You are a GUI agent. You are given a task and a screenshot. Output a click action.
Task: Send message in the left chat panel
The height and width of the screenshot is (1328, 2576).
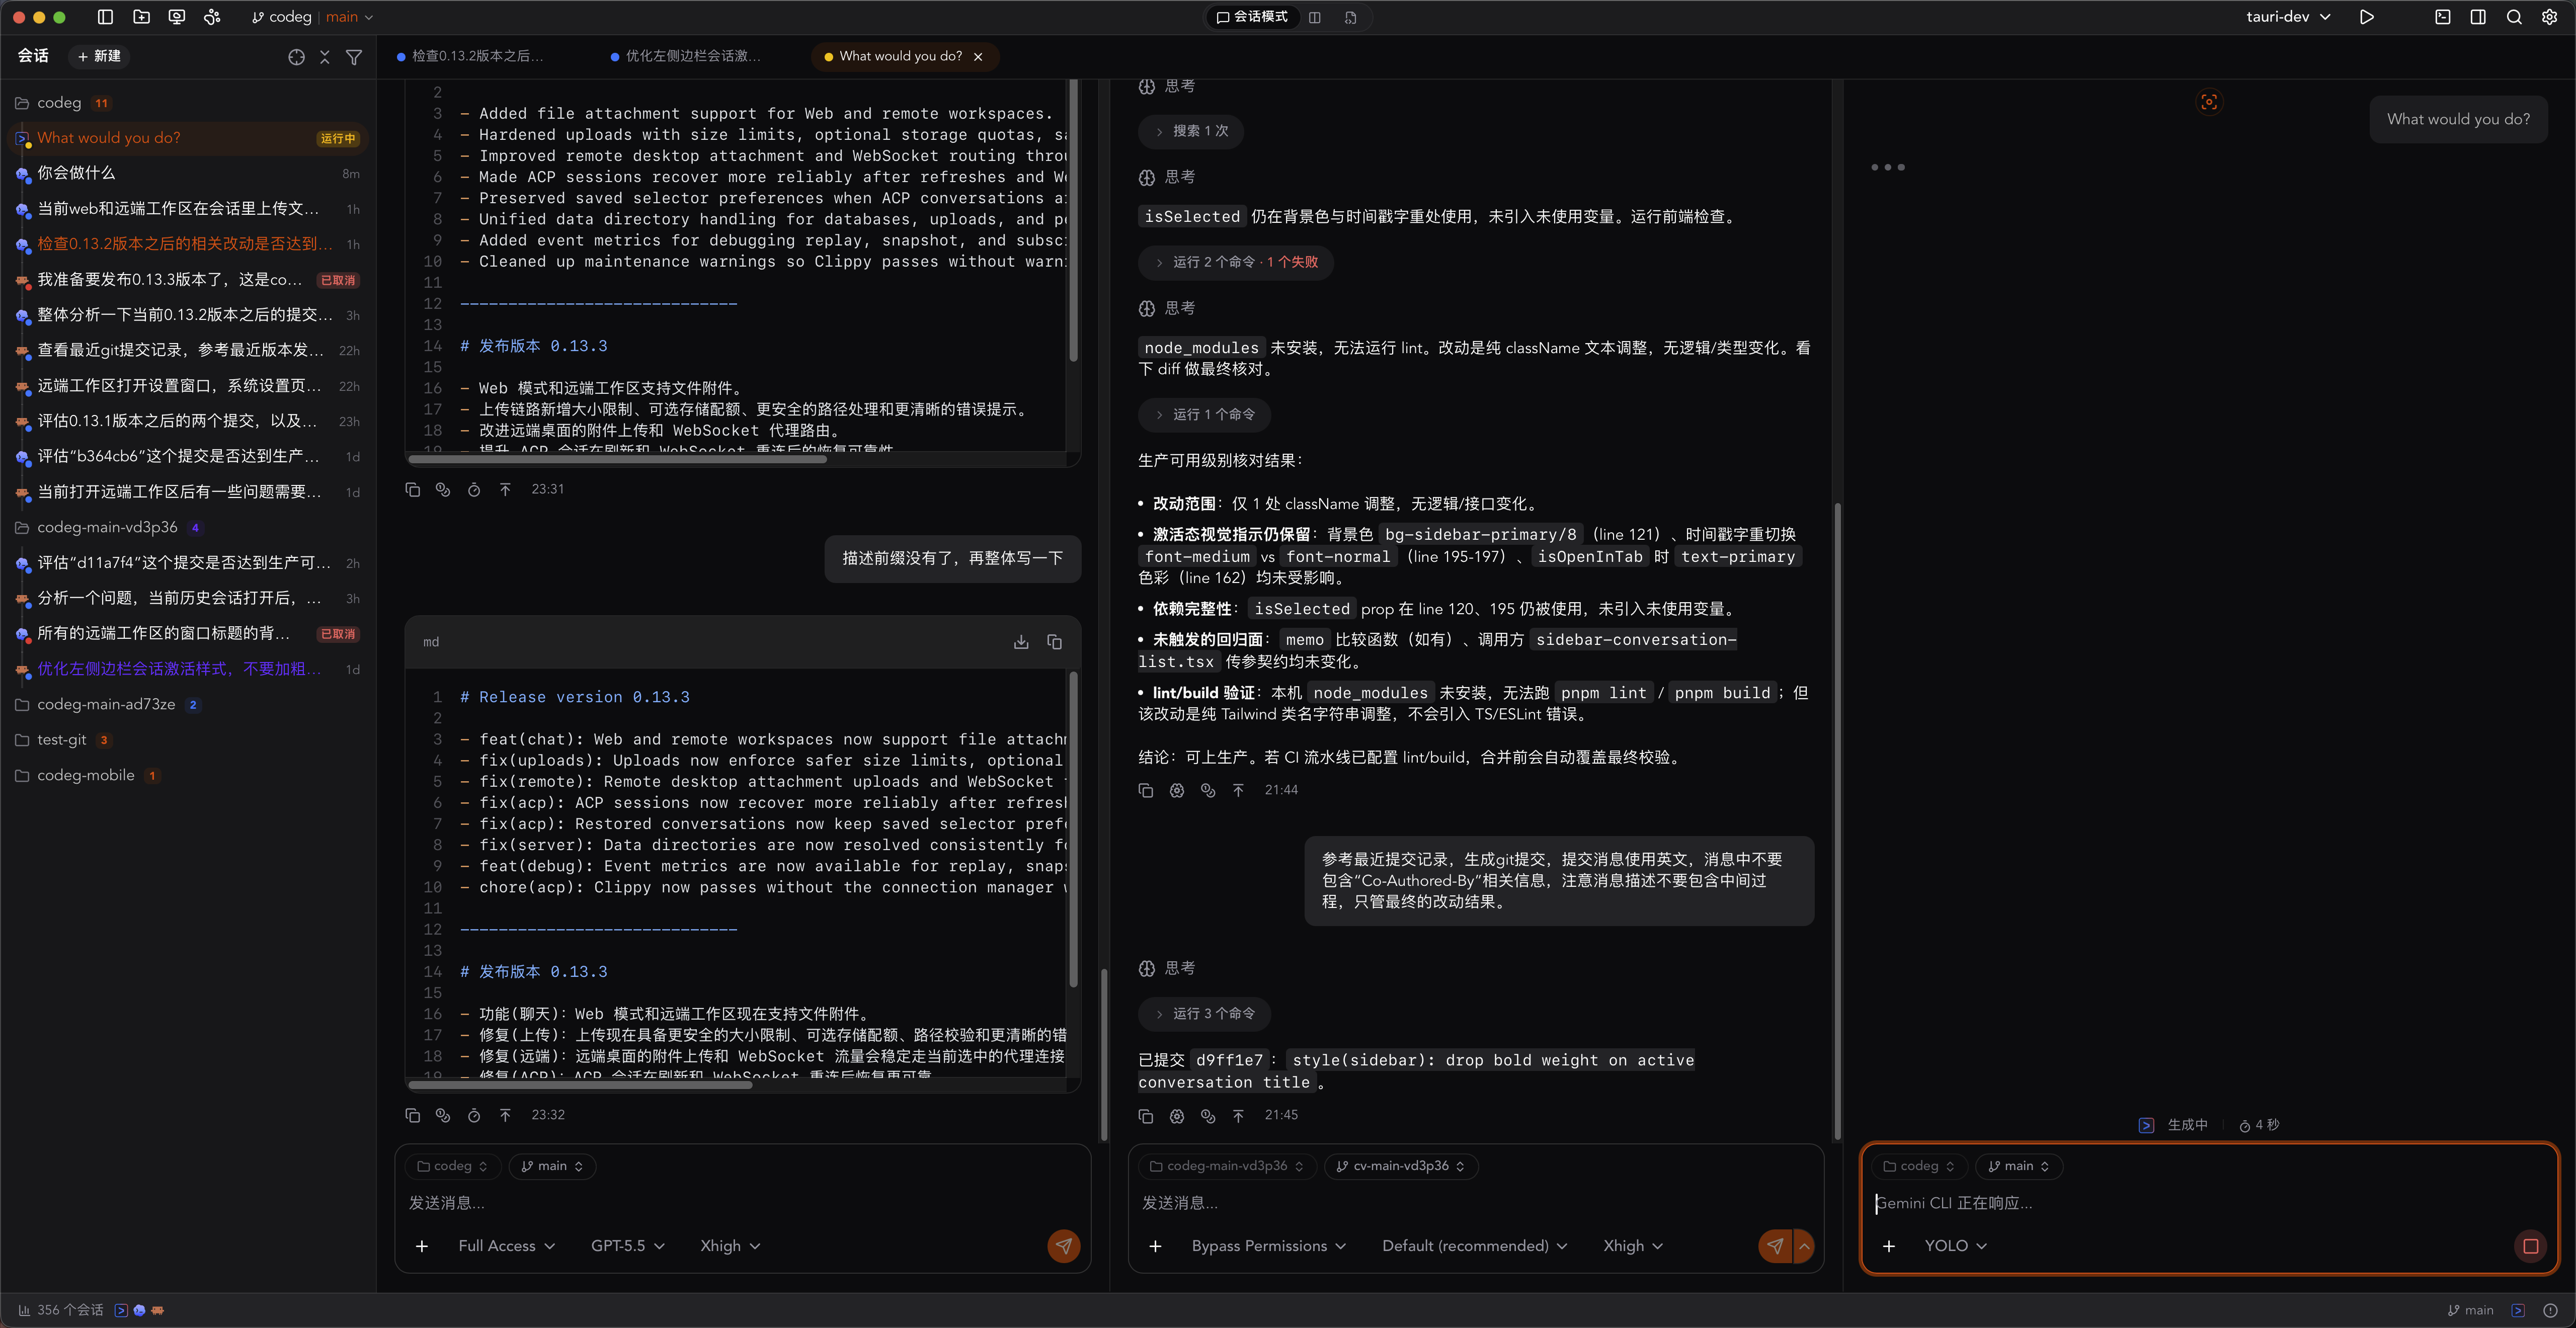[x=1063, y=1246]
